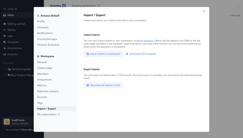This screenshot has height=138, width=243.
Task: Open the Career page settings
Action: [45, 68]
